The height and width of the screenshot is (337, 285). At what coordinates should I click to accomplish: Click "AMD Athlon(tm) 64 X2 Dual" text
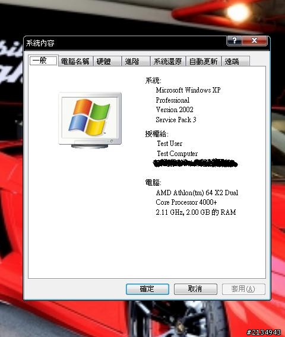(197, 192)
